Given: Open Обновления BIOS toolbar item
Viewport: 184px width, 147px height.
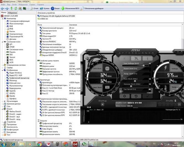Looking at the screenshot, I should point(70,9).
